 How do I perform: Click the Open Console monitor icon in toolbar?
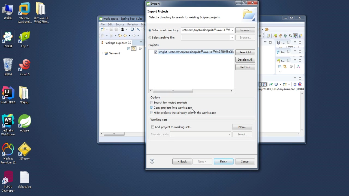[132, 29]
